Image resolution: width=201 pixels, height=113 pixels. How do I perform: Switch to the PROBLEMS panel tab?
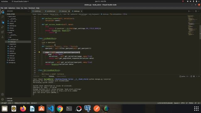tap(36, 76)
